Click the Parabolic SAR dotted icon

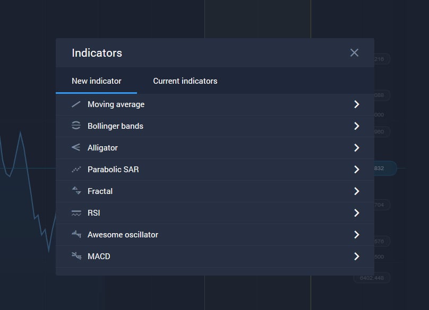[x=76, y=170]
